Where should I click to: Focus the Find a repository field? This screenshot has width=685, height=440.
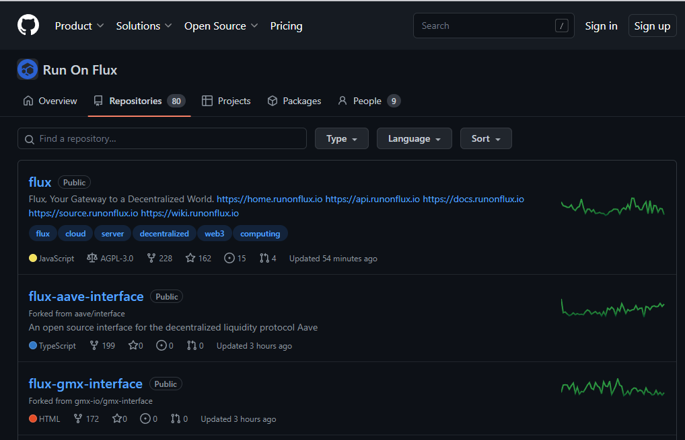(162, 138)
